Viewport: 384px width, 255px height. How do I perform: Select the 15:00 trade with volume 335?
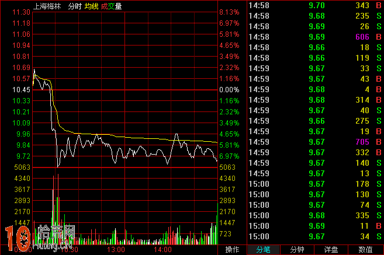coord(315,216)
